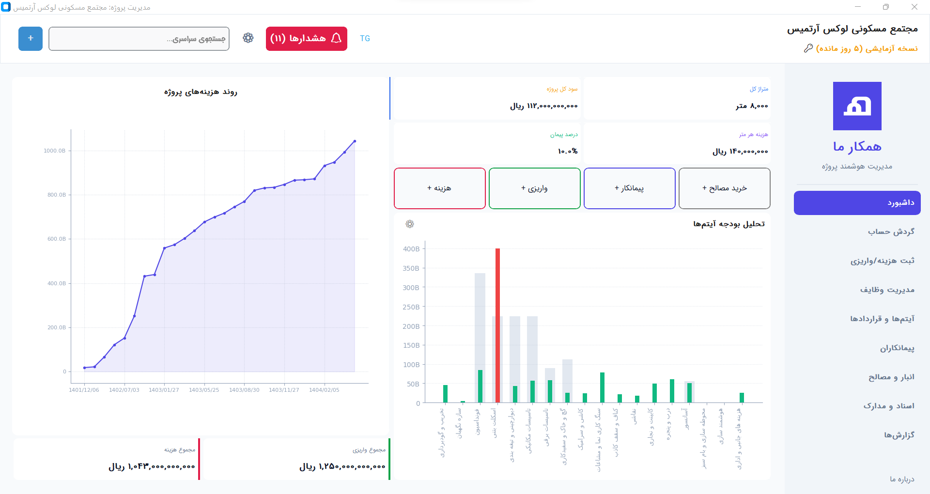Go to ثبت هزینه/واریزی menu item
The height and width of the screenshot is (494, 930).
882,261
